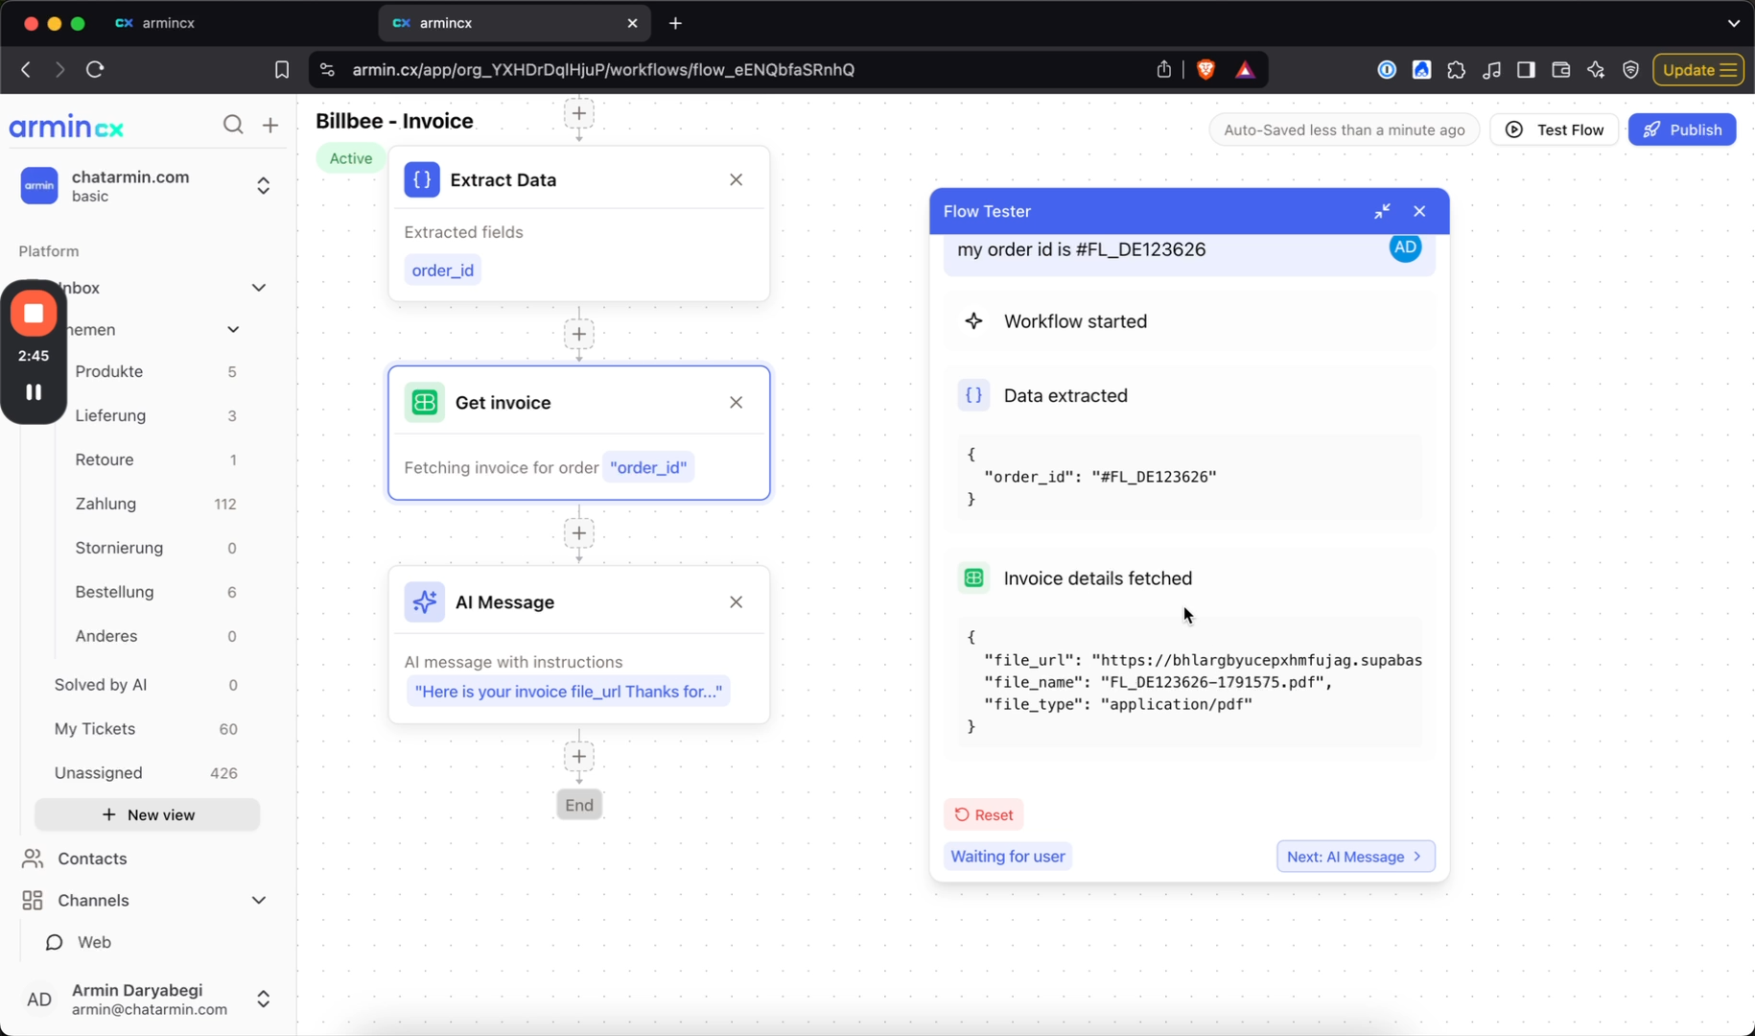Select the green Get invoice node icon
The height and width of the screenshot is (1036, 1755).
(x=424, y=403)
